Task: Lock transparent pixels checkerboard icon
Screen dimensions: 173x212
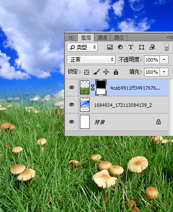Action: [x=86, y=72]
